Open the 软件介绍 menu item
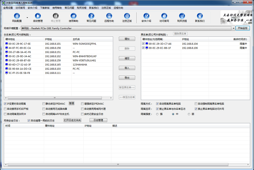The height and width of the screenshot is (170, 254). point(33,8)
